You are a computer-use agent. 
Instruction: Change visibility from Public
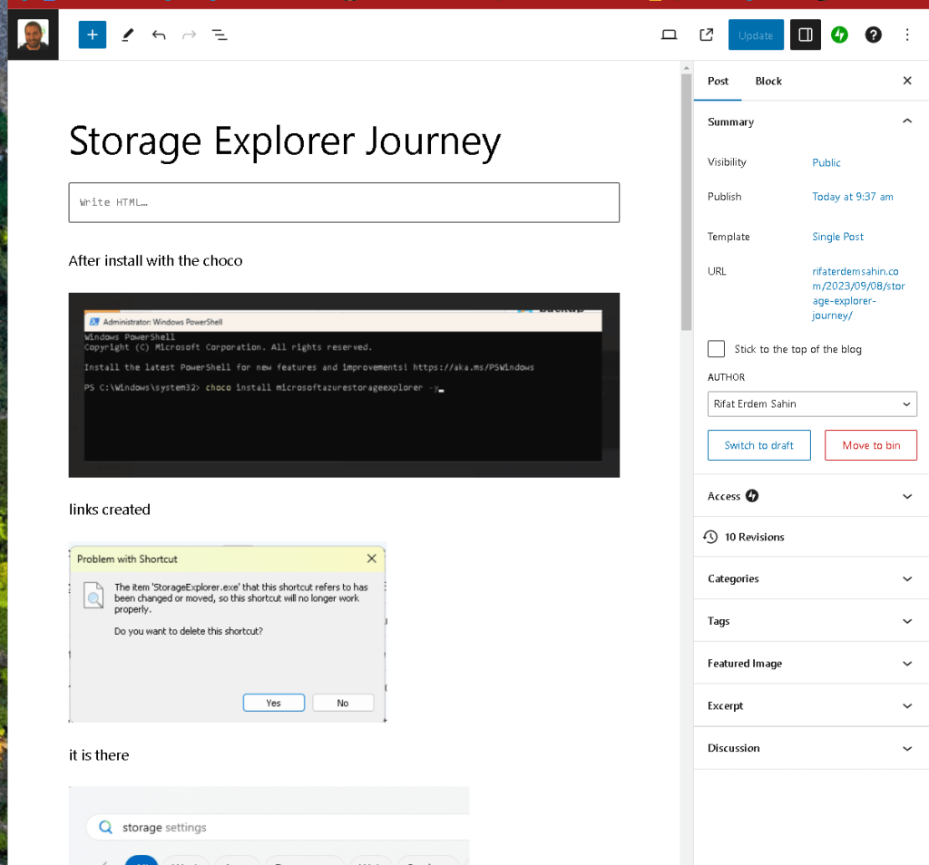pos(826,162)
